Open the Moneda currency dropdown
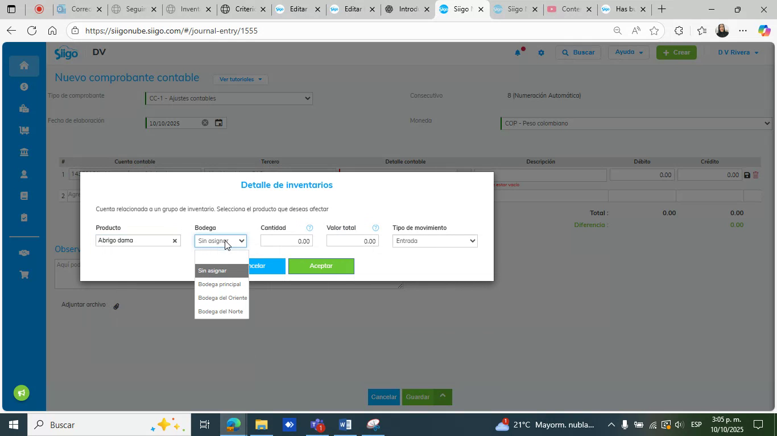This screenshot has height=436, width=777. point(637,123)
